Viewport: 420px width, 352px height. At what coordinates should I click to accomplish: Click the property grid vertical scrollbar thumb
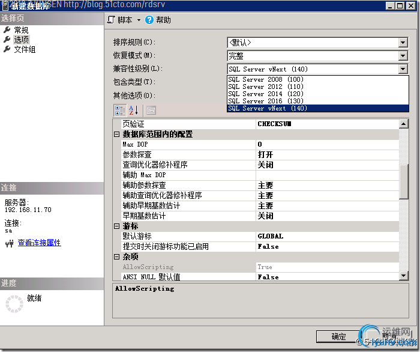(403, 181)
